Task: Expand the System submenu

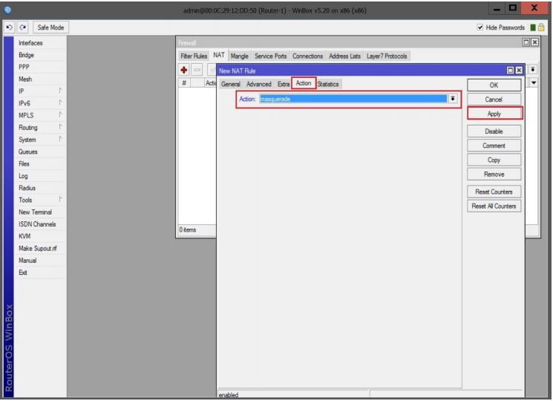Action: click(x=40, y=140)
